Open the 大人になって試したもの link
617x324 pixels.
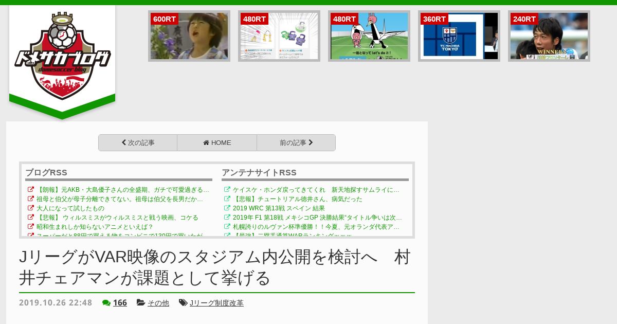click(x=70, y=208)
